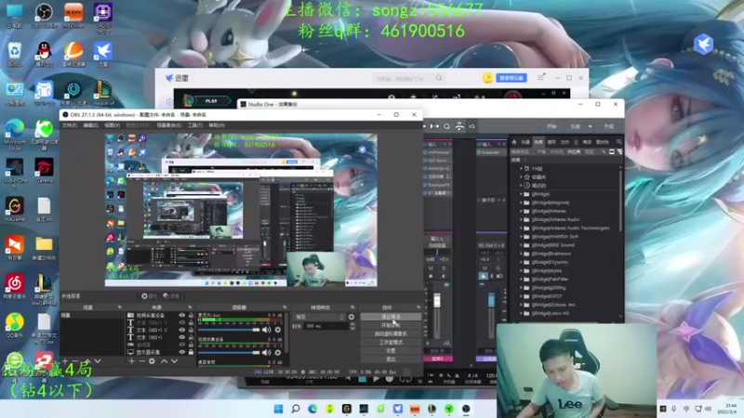Image resolution: width=744 pixels, height=418 pixels.
Task: Click the VC Out 1+2 channel fader
Action: click(491, 300)
